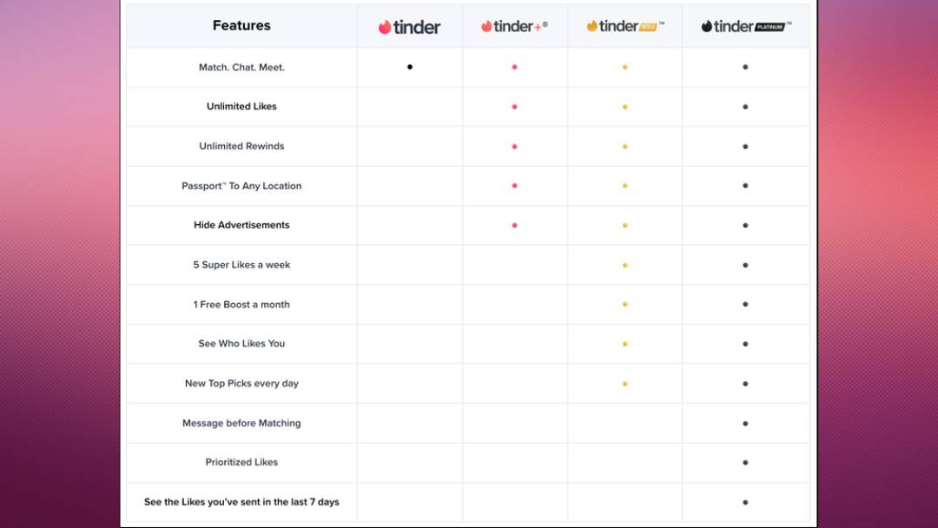
Task: Click the Tinder Platinum logo in header
Action: tap(745, 26)
